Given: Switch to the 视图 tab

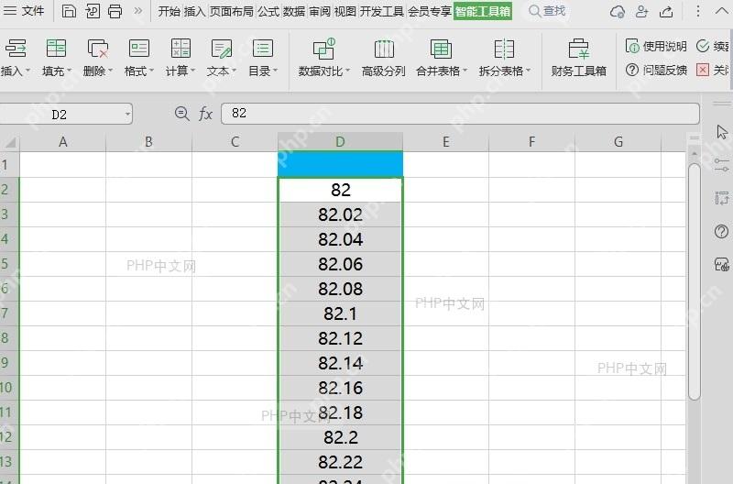Looking at the screenshot, I should [345, 11].
